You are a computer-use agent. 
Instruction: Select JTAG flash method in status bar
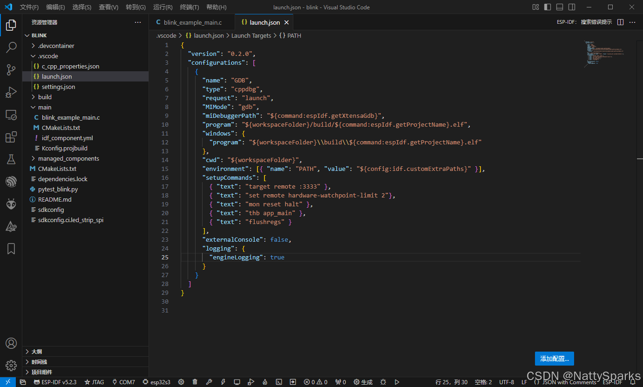(95, 382)
